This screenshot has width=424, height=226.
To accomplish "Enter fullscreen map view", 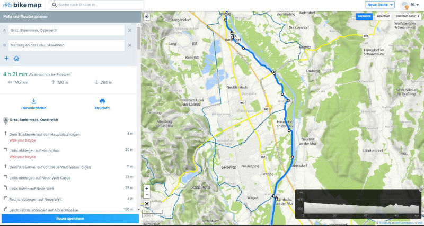I will coord(147,204).
